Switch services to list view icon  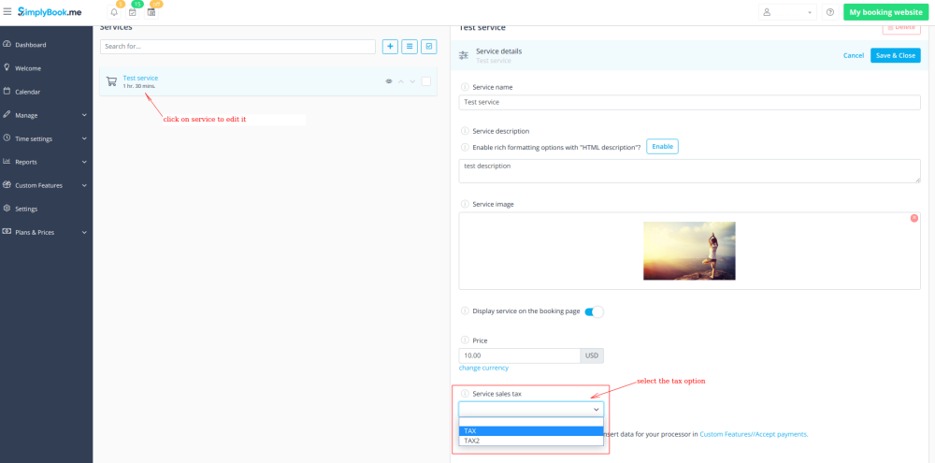coord(410,46)
